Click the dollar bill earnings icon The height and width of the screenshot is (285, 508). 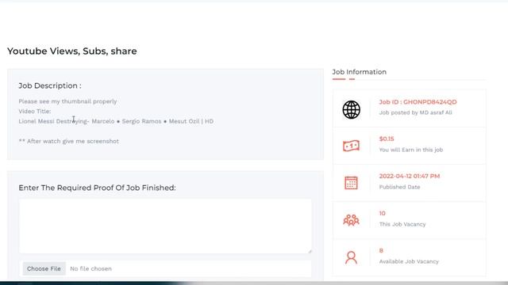click(x=351, y=146)
